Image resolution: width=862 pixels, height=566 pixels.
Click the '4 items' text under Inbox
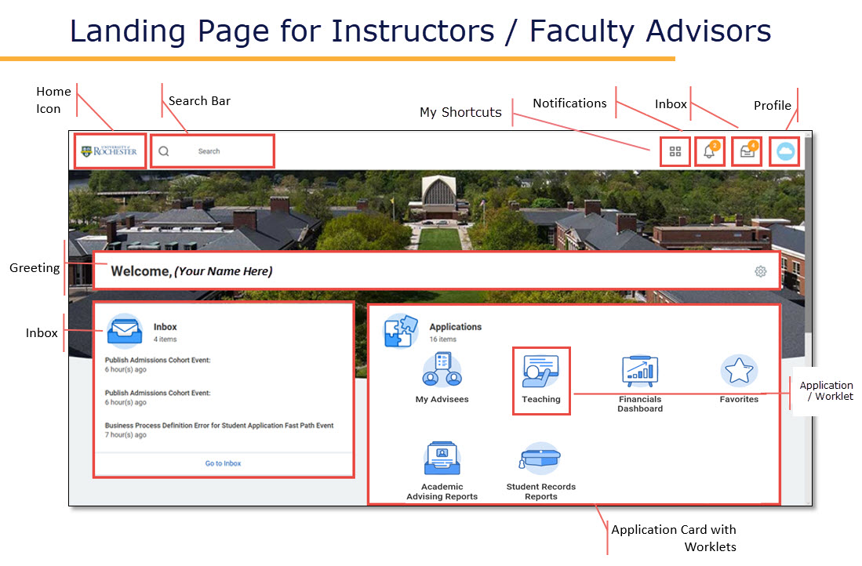click(165, 339)
